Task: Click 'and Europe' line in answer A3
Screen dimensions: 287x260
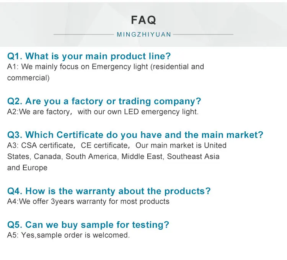Action: click(x=27, y=168)
